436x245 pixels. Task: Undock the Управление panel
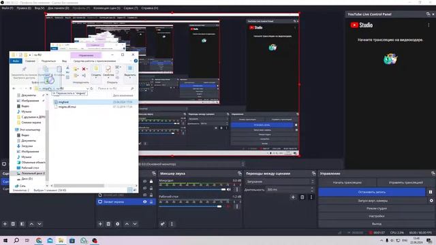click(x=433, y=174)
